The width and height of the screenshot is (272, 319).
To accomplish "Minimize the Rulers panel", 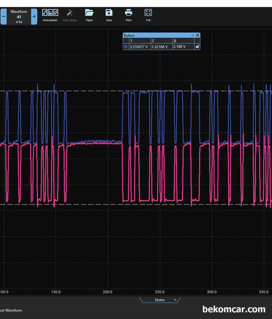I will tap(193, 35).
